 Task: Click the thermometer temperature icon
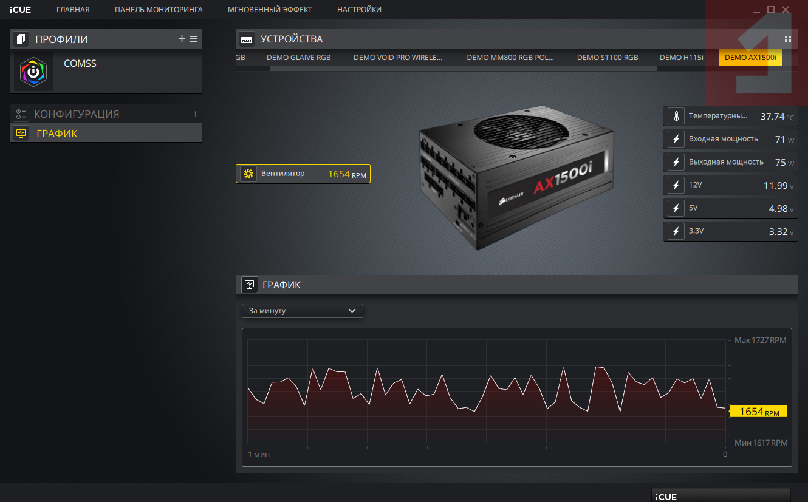tap(675, 116)
